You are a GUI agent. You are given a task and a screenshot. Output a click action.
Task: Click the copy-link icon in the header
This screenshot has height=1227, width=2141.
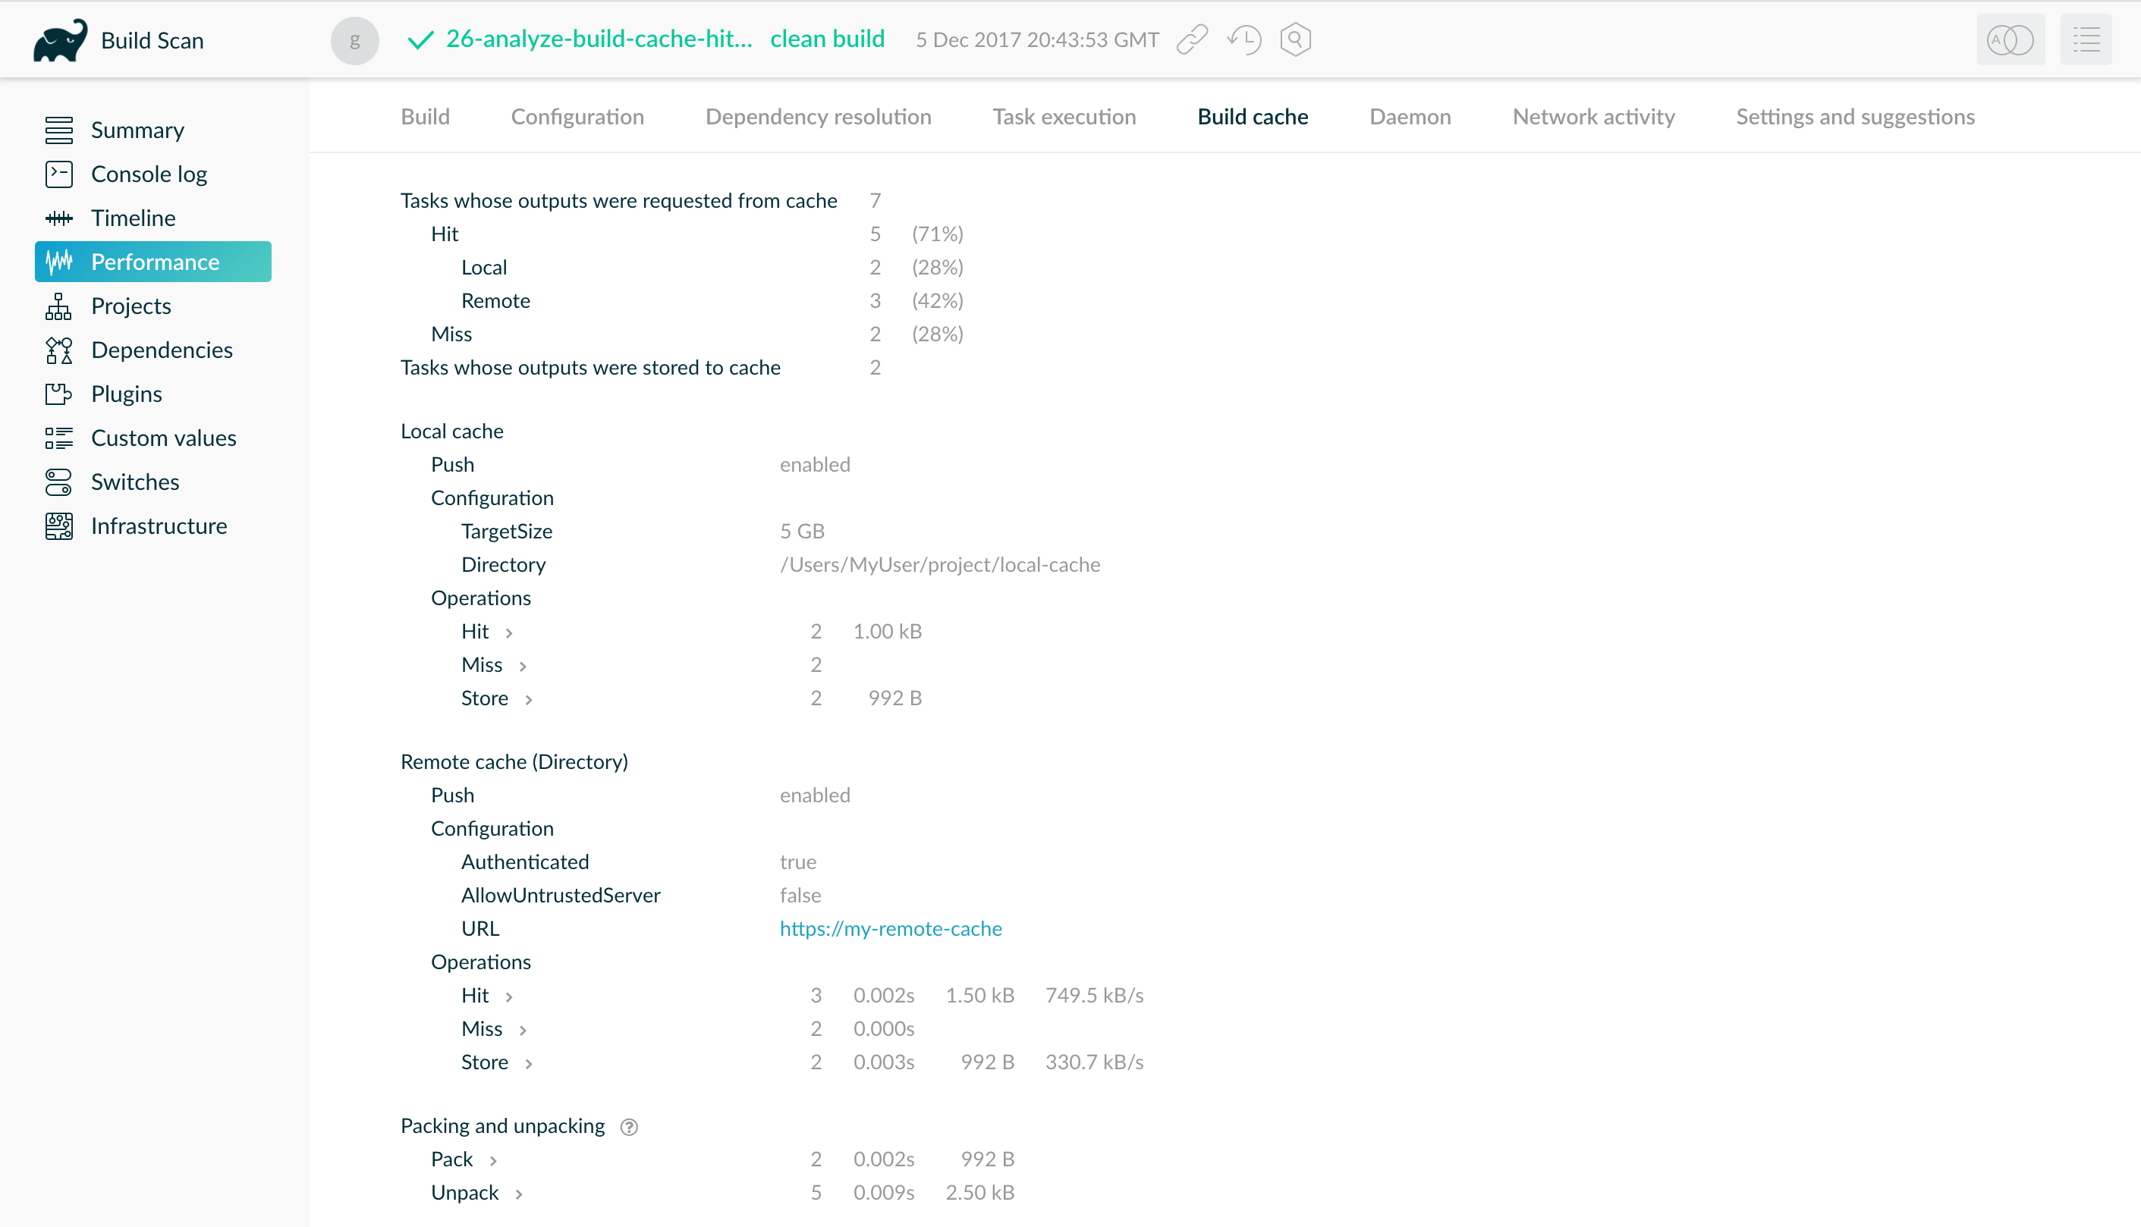pos(1192,39)
